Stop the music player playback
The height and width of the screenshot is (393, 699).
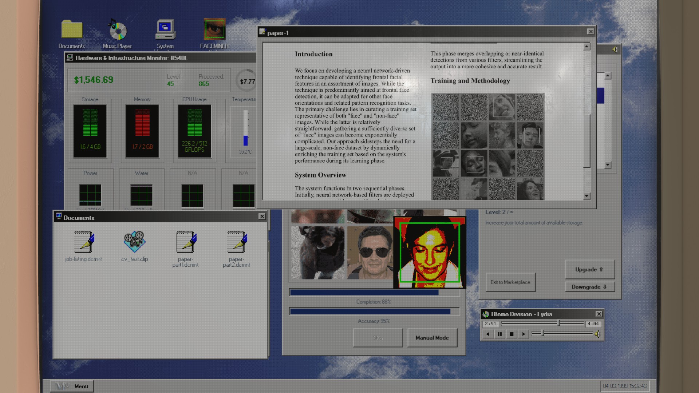click(x=512, y=334)
